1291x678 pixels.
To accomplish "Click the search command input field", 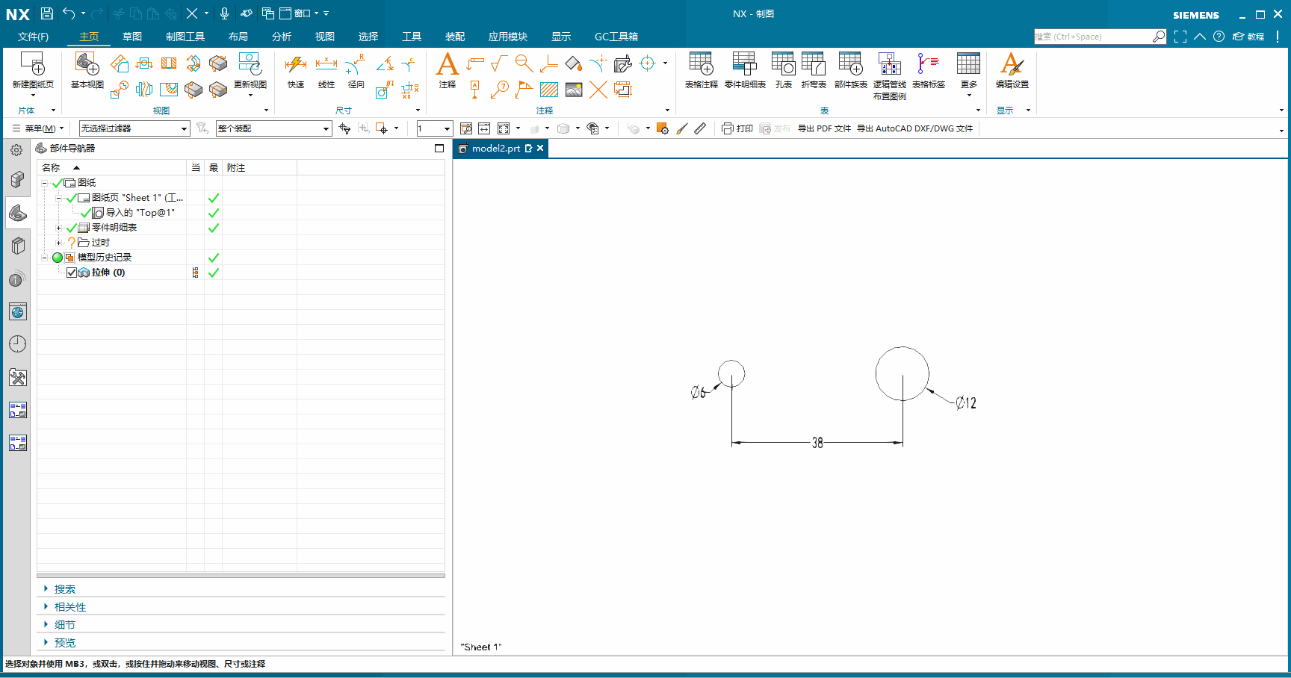I will coord(1093,37).
